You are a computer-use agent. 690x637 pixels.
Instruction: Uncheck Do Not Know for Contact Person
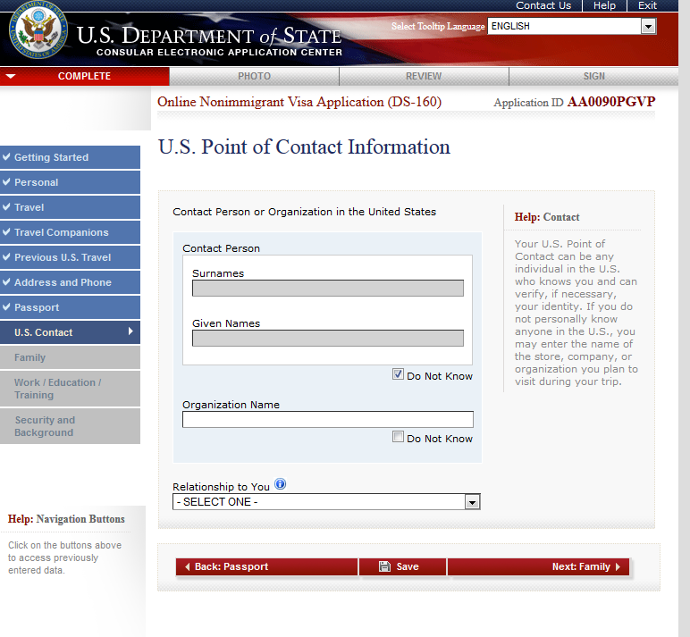click(398, 374)
